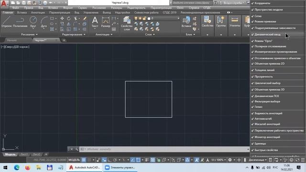Viewport: 306px width, 172px height.
Task: Click the new drawing tab plus button
Action: coord(64,40)
